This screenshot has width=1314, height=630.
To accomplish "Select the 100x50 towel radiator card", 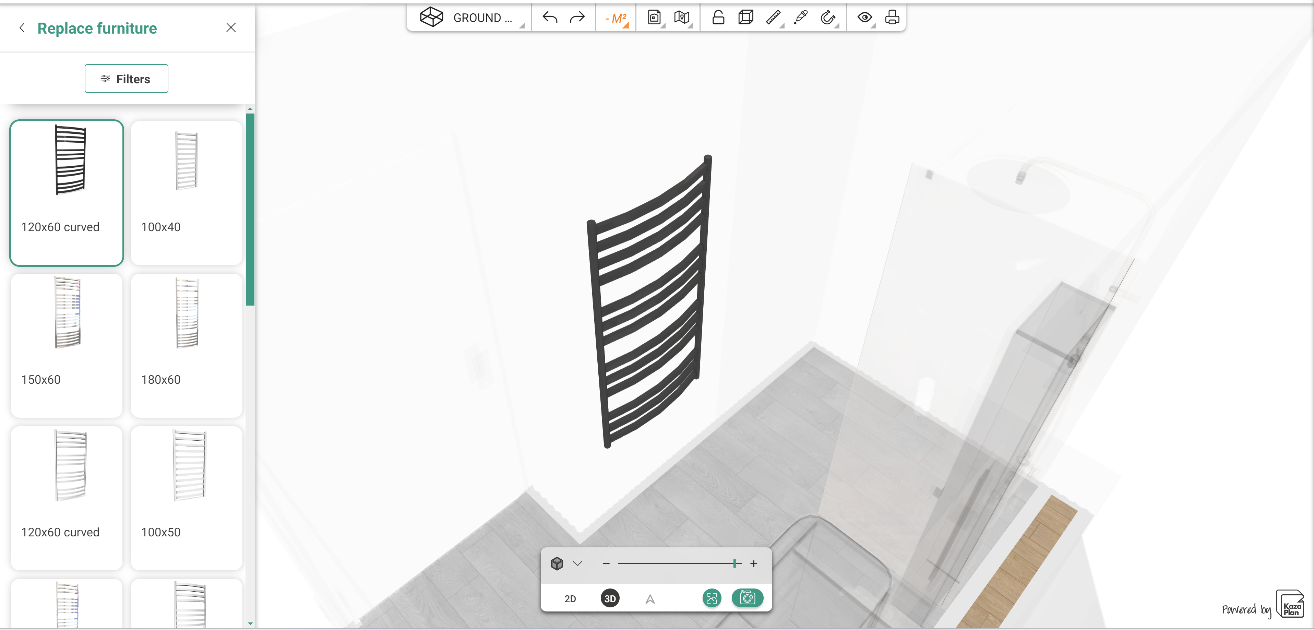I will (187, 498).
